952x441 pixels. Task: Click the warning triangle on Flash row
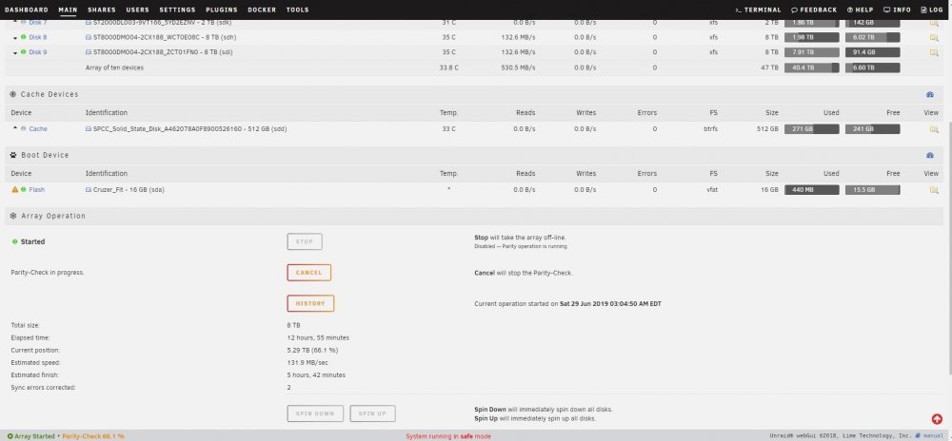click(15, 189)
